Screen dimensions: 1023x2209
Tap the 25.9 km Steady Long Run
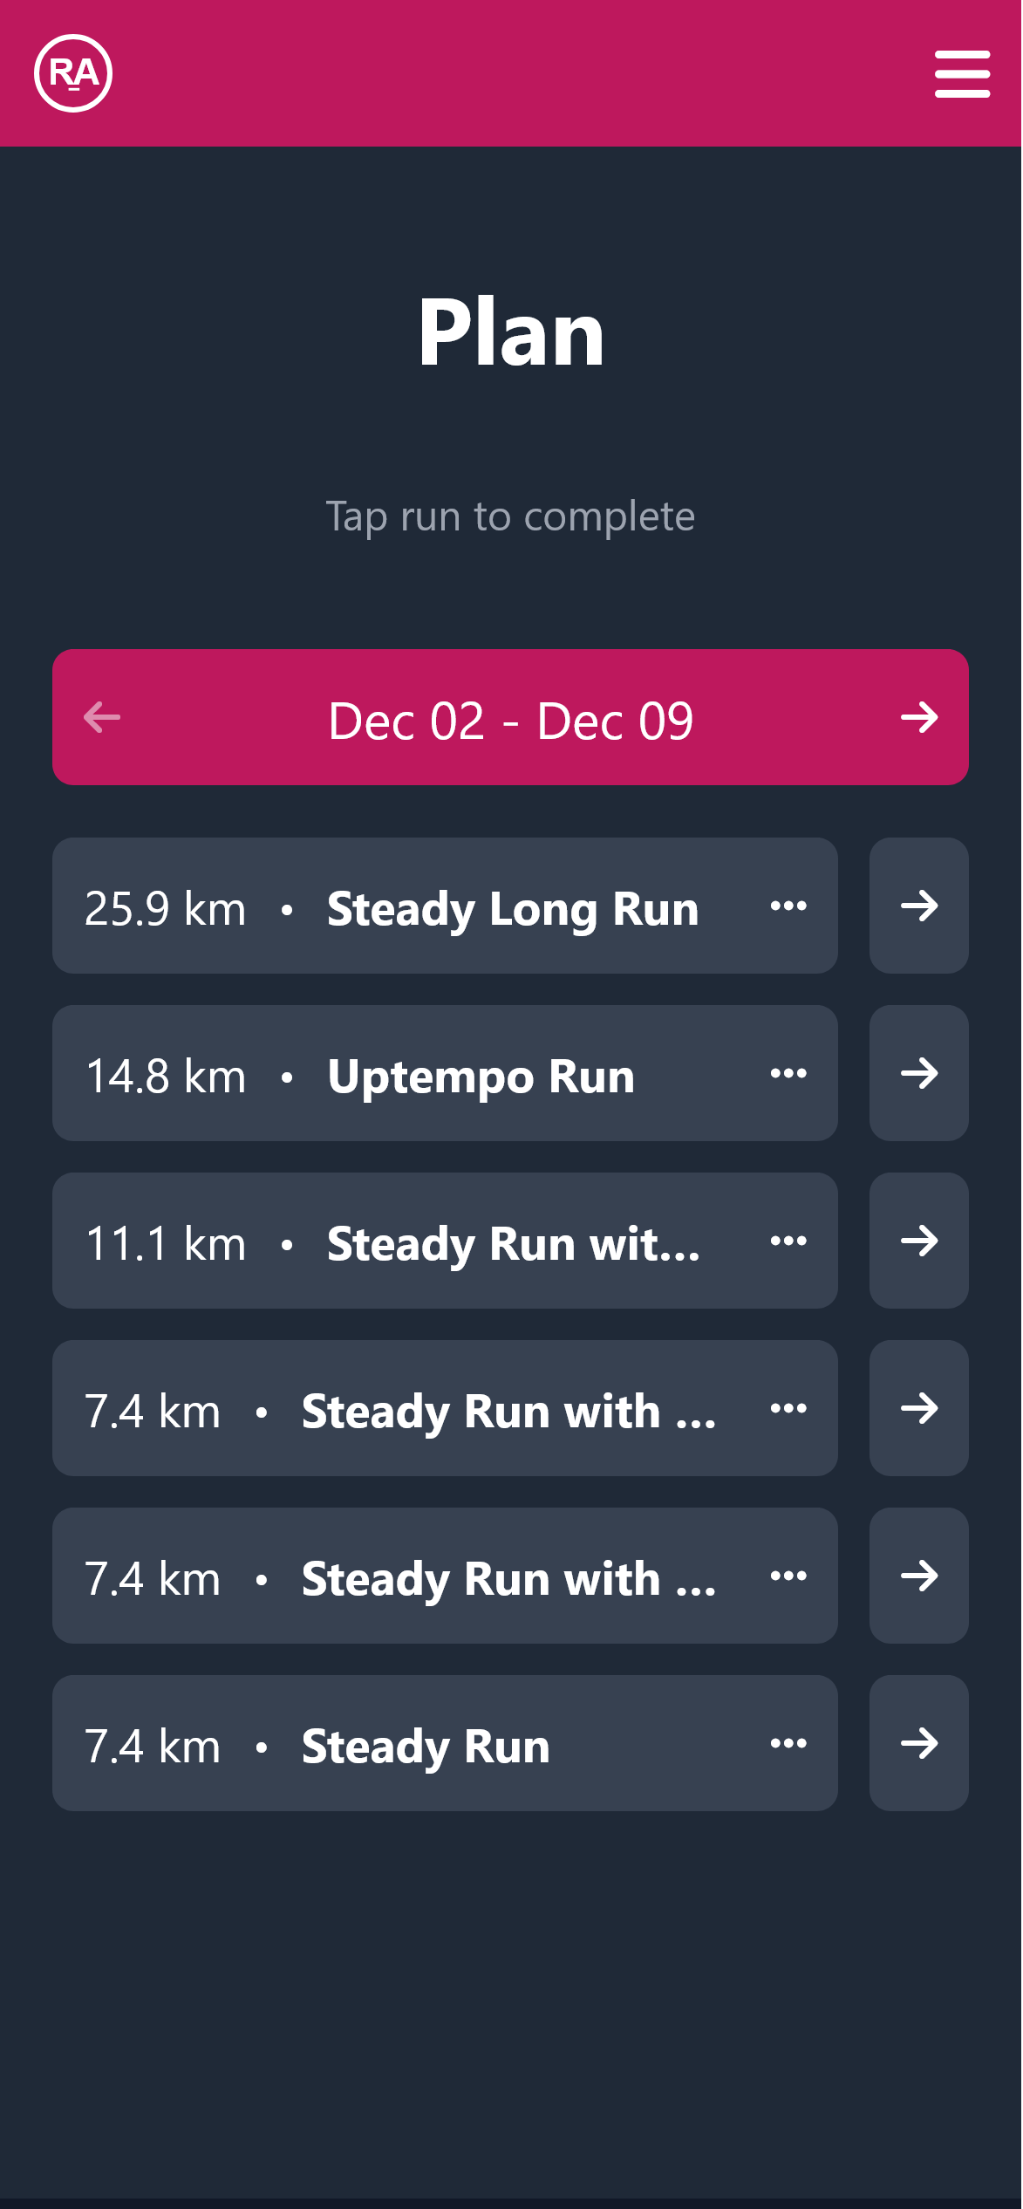coord(445,906)
